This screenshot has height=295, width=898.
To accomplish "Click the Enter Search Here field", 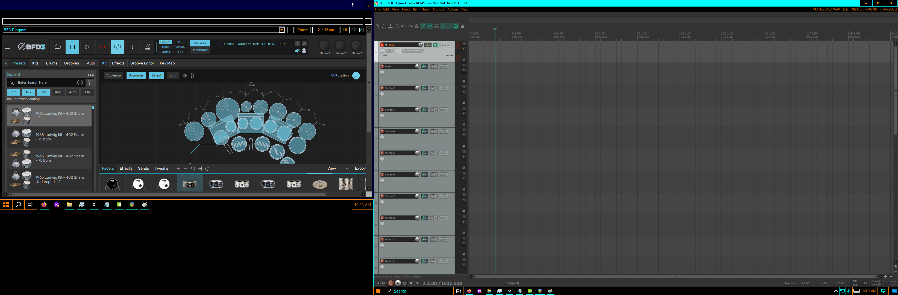I will click(x=46, y=82).
